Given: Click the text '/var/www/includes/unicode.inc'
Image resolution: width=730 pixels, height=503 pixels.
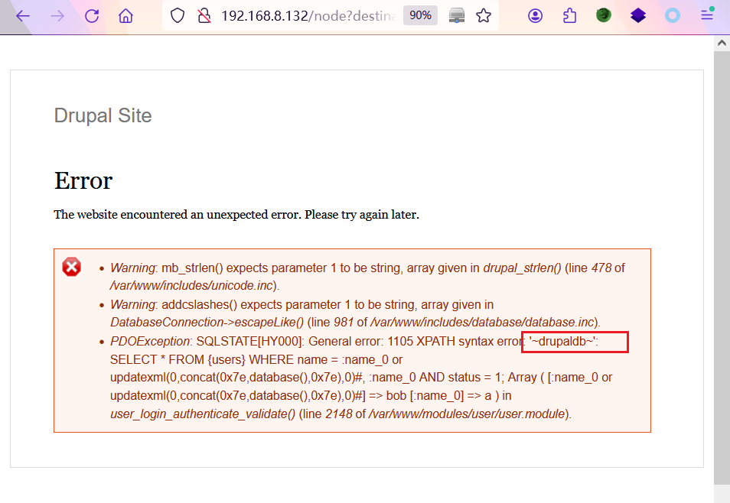Looking at the screenshot, I should pos(191,285).
